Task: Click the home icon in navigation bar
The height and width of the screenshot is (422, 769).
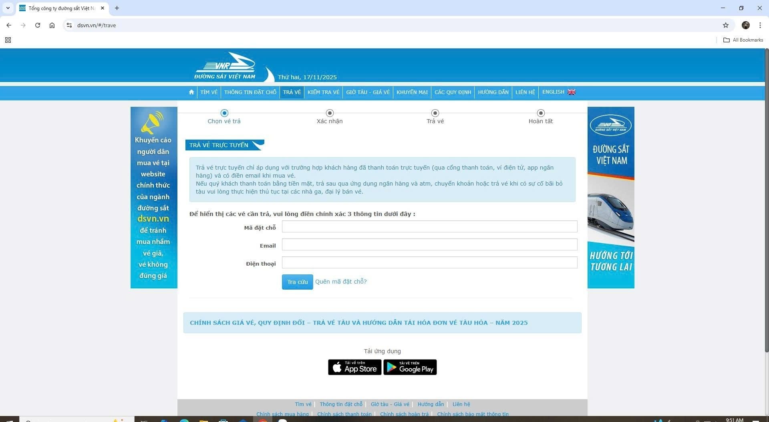Action: tap(191, 92)
